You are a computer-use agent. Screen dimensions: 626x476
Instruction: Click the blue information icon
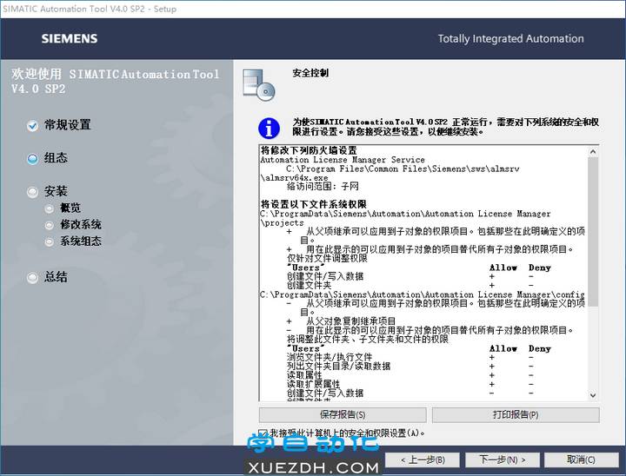pos(269,129)
